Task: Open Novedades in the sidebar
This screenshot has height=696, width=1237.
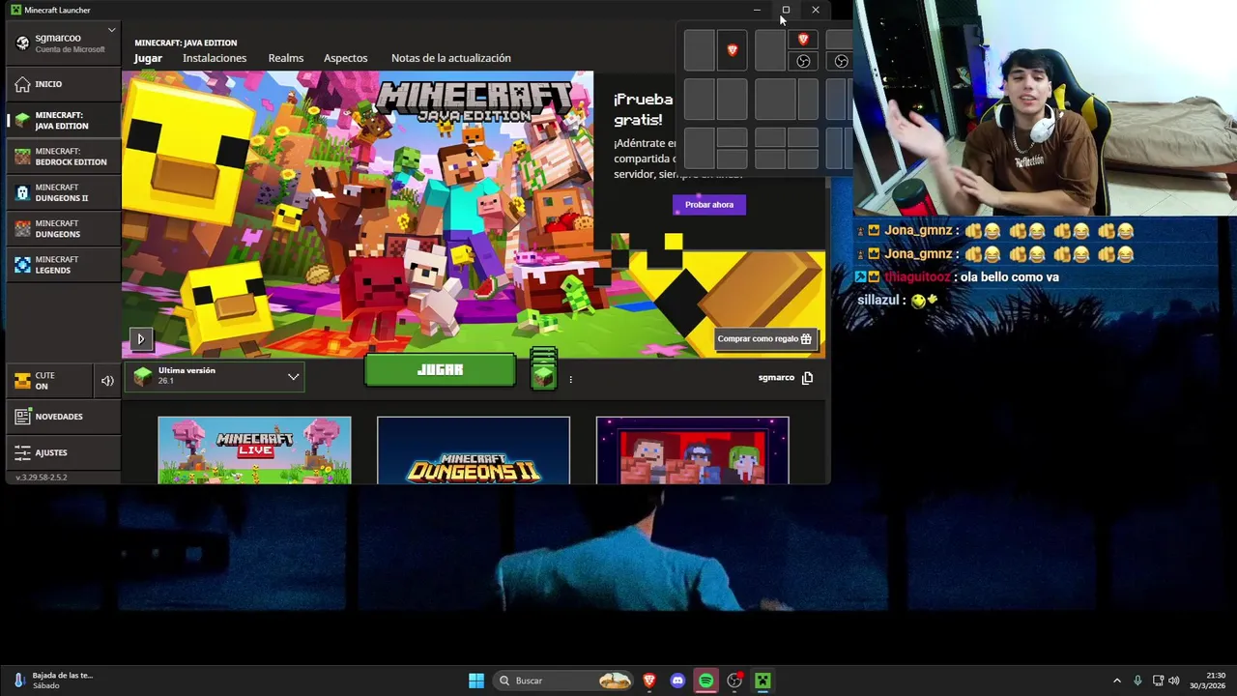Action: pyautogui.click(x=64, y=417)
